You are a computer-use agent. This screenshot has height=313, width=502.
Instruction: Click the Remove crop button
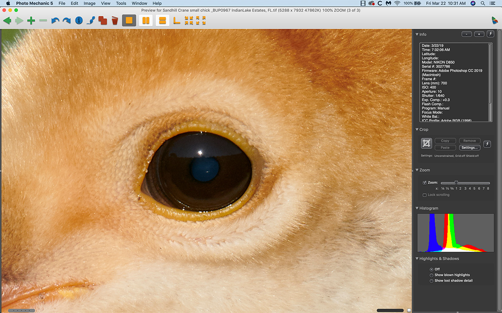pos(469,141)
